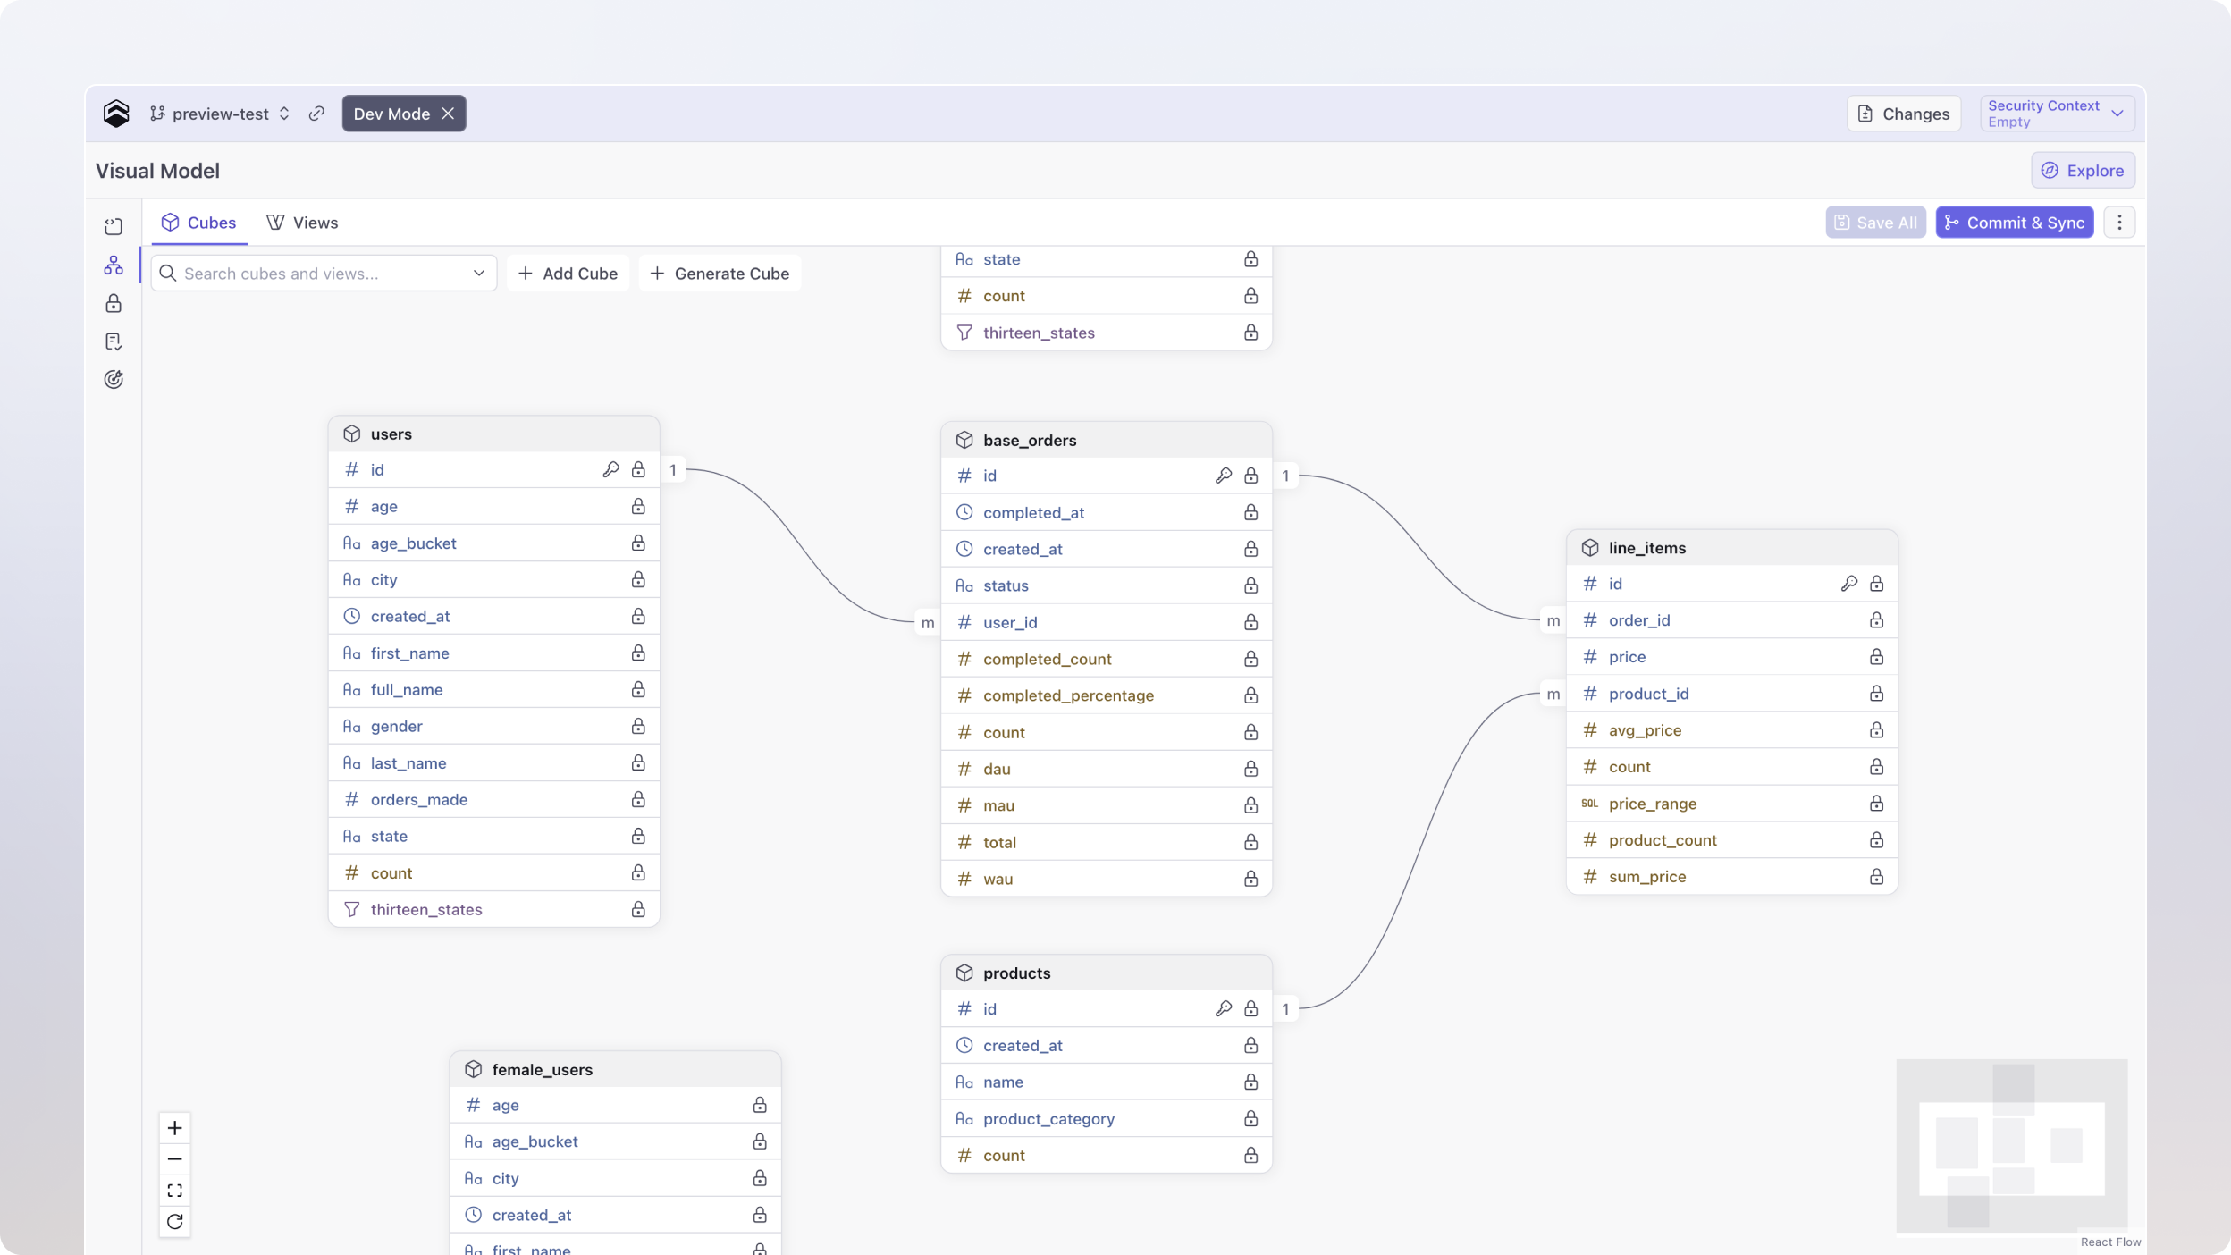
Task: Select sum_price row in line_items
Action: (1732, 877)
